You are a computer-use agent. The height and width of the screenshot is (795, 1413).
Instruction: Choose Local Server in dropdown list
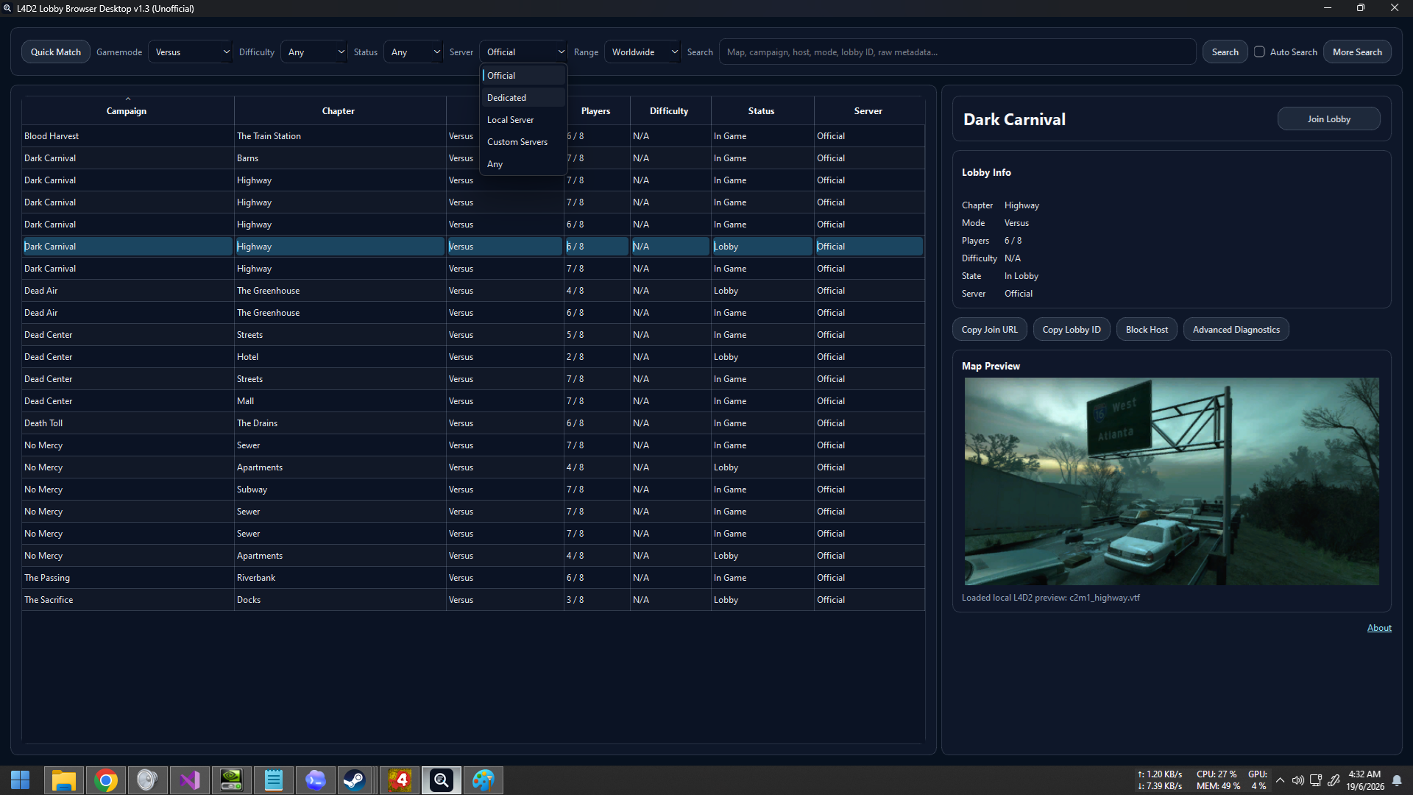click(x=523, y=119)
